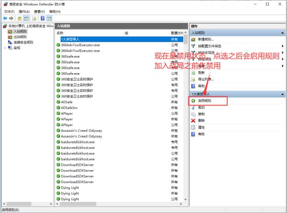Click the Up one level folder icon

pos(20,18)
